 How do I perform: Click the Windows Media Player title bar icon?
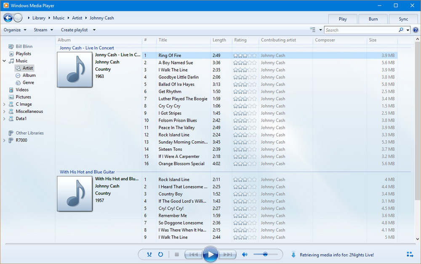(6, 5)
